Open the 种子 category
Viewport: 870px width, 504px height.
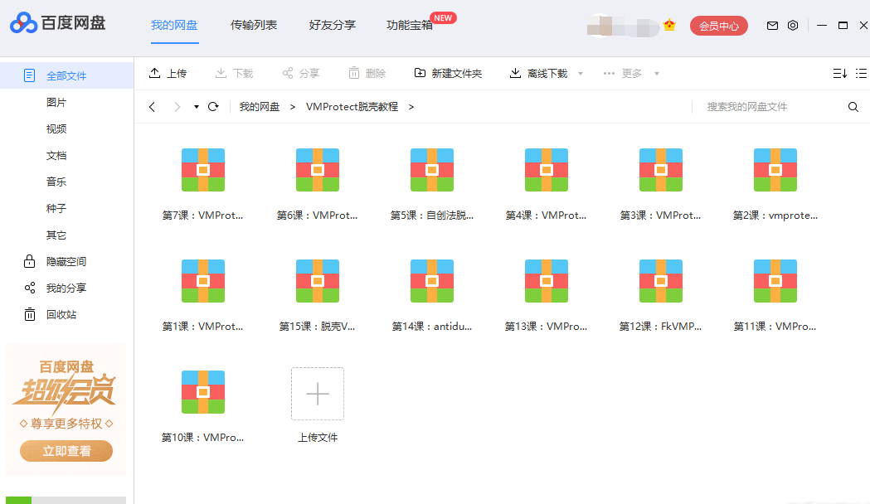[x=56, y=208]
